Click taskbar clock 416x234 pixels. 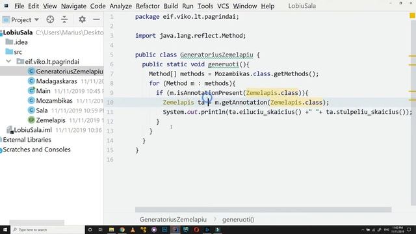(x=397, y=229)
